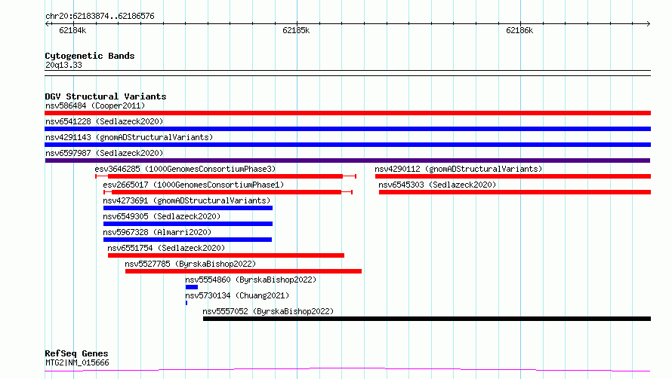
Task: Click the DGV Structural Variants track title
Action: [x=106, y=96]
